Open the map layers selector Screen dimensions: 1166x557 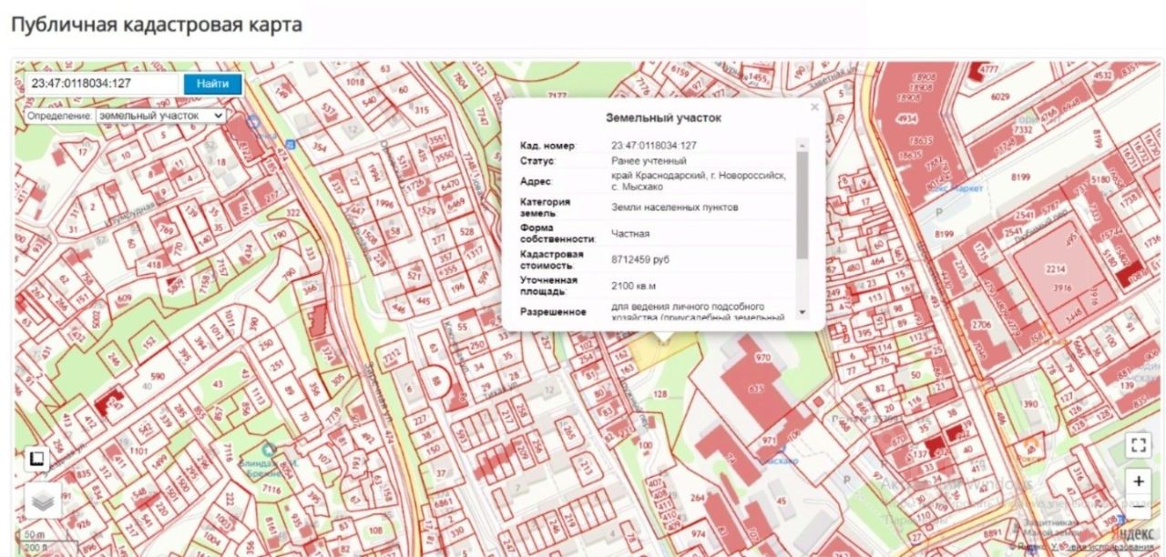43,500
